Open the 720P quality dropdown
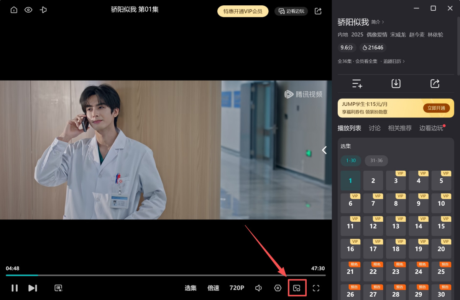This screenshot has height=300, width=460. 237,288
